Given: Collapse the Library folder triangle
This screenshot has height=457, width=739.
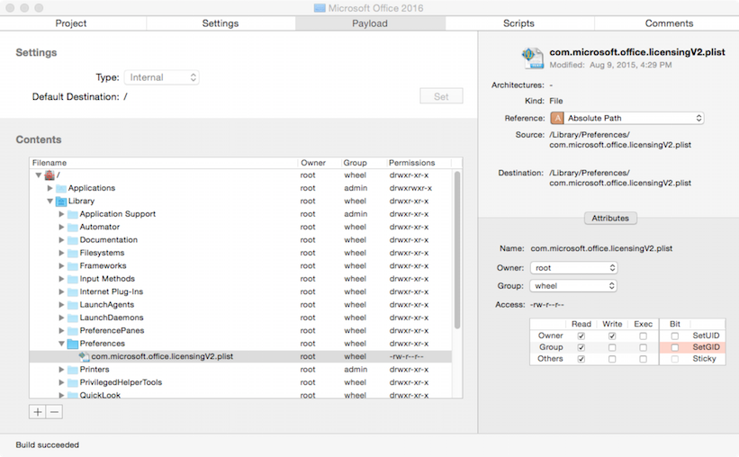Looking at the screenshot, I should point(50,202).
